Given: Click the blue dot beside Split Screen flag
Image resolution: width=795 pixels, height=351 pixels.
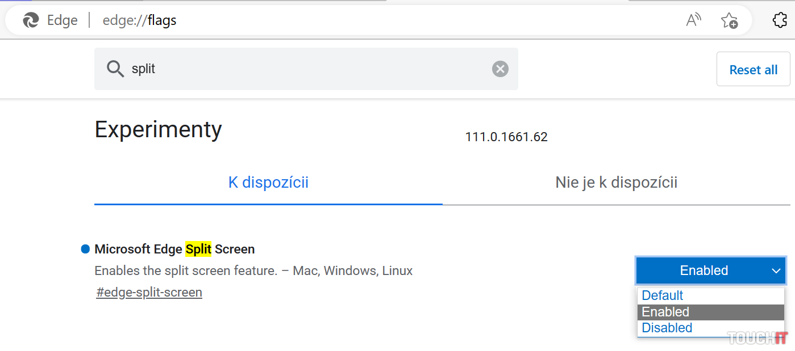Looking at the screenshot, I should click(86, 249).
